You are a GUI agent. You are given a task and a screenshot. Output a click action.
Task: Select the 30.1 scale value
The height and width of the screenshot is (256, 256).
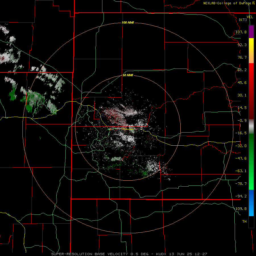tap(242, 95)
